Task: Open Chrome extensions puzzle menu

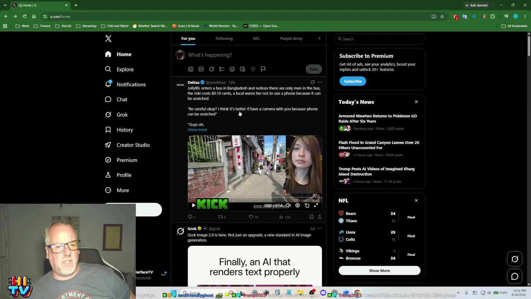Action: click(493, 17)
